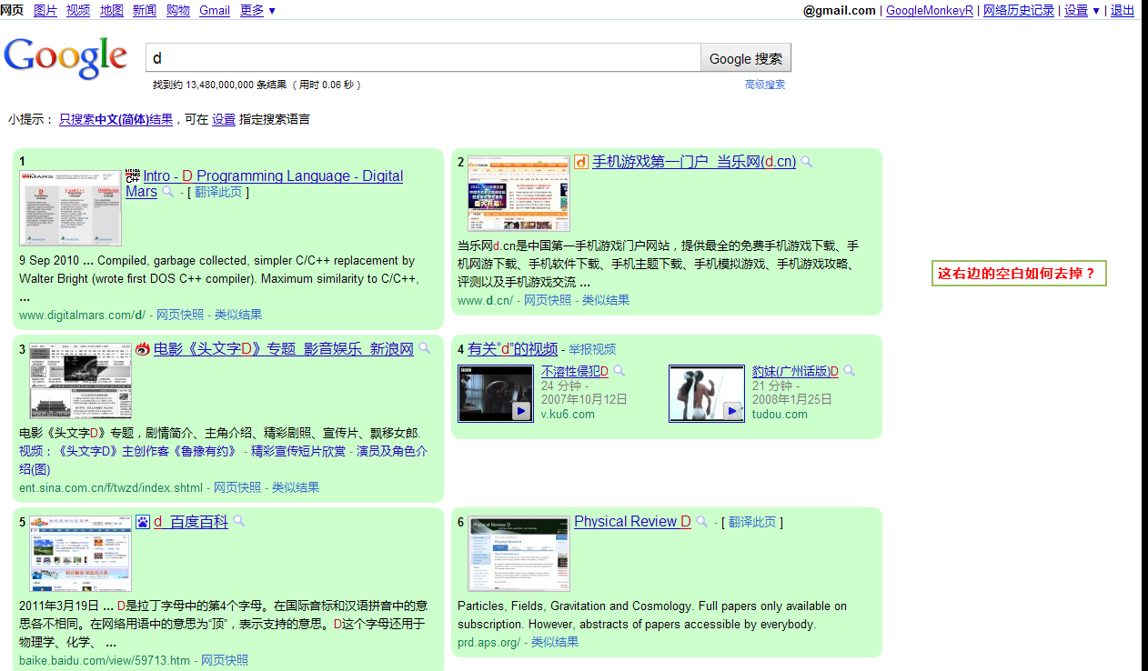This screenshot has height=671, width=1148.
Task: Open 电影《头文字D》专题_影音娱乐_新浪网 result title
Action: (284, 349)
